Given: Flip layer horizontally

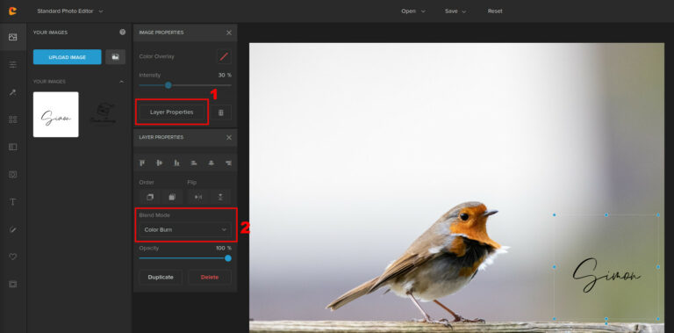Looking at the screenshot, I should 198,197.
